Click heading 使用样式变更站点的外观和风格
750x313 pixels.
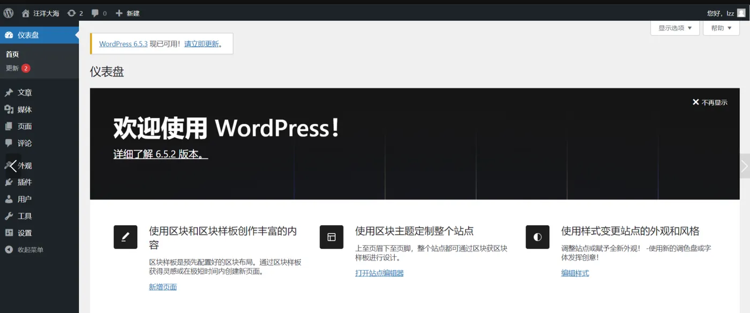(631, 231)
